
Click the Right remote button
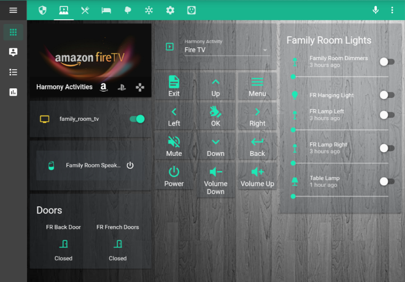(x=257, y=116)
